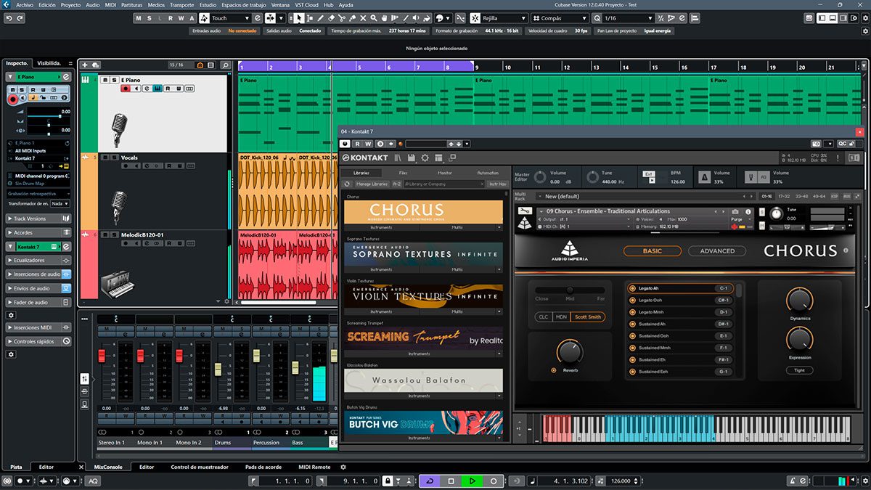
Task: Select the Split scissors tool
Action: pos(343,18)
